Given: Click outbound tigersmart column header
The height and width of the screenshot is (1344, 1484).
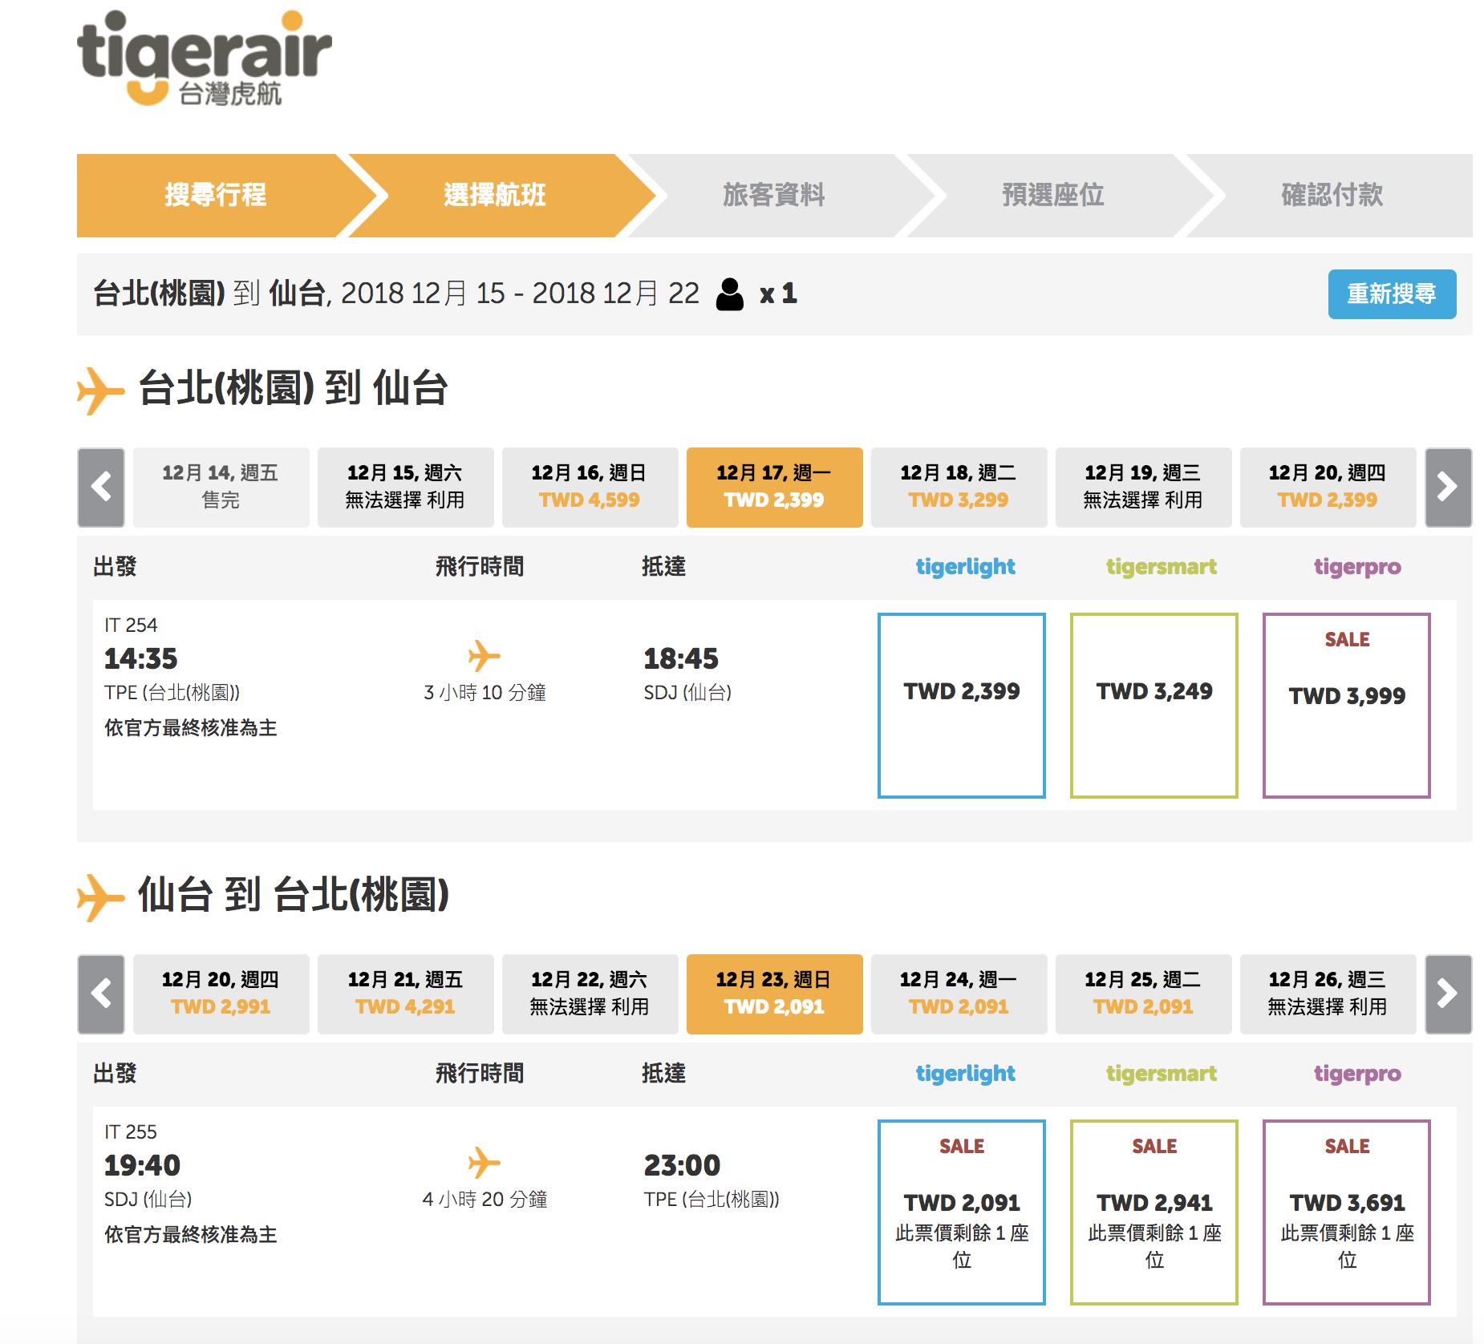Looking at the screenshot, I should click(1161, 567).
